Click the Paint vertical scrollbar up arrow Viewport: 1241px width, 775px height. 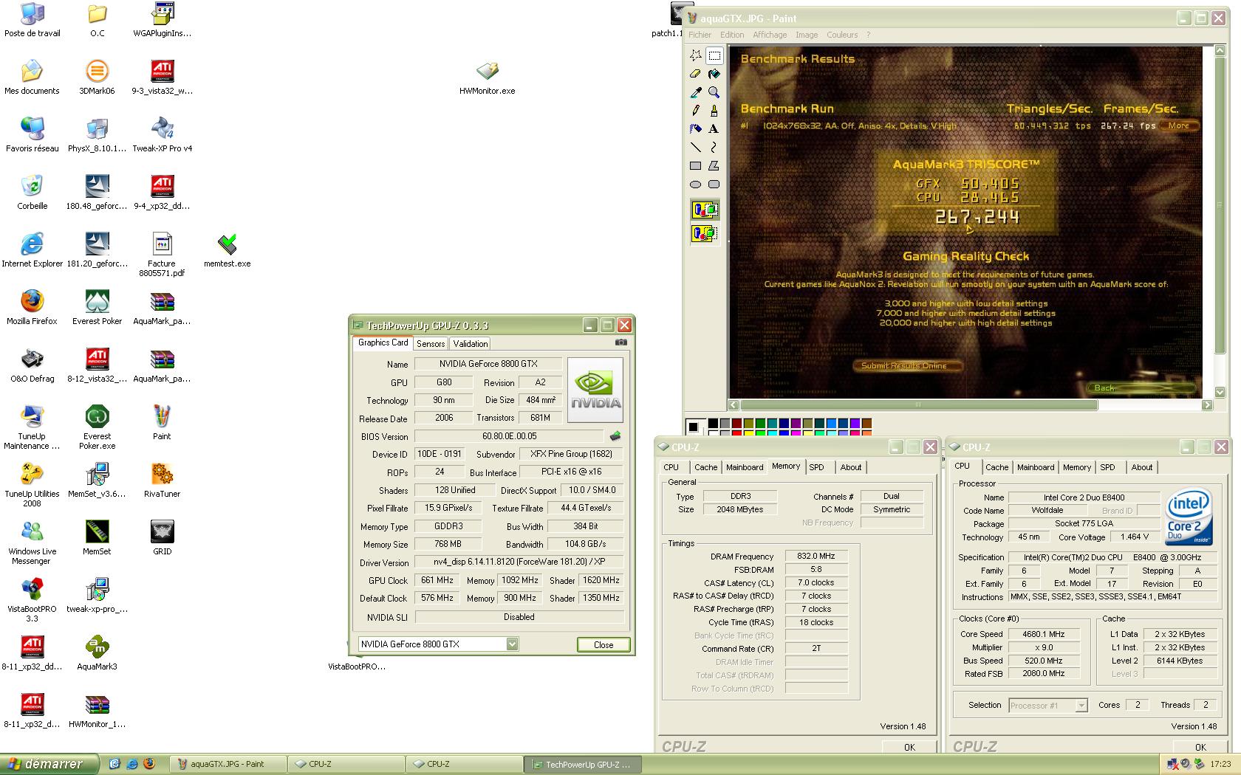[1221, 51]
